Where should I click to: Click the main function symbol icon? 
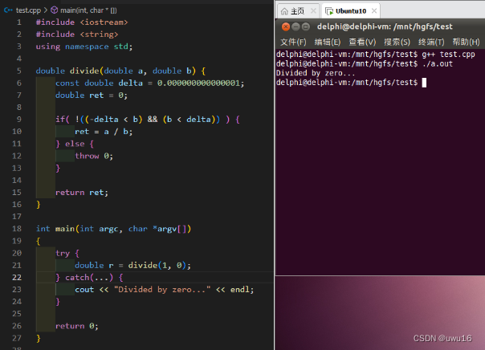click(x=54, y=10)
